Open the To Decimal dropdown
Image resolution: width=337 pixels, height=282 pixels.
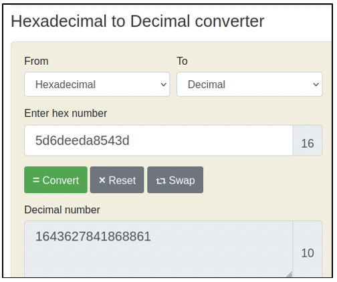[x=249, y=84]
